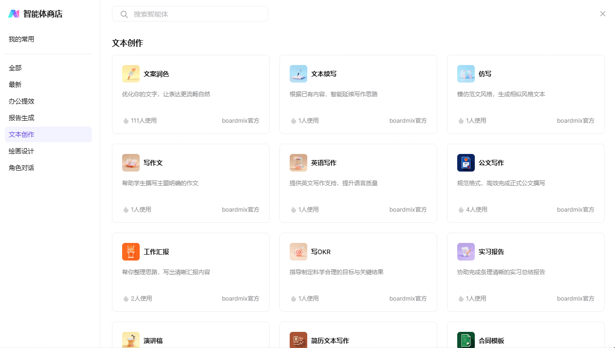Go to 报告生成 category
The width and height of the screenshot is (615, 348).
(x=21, y=118)
